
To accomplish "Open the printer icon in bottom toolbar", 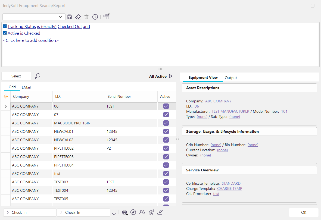I will click(x=124, y=212).
